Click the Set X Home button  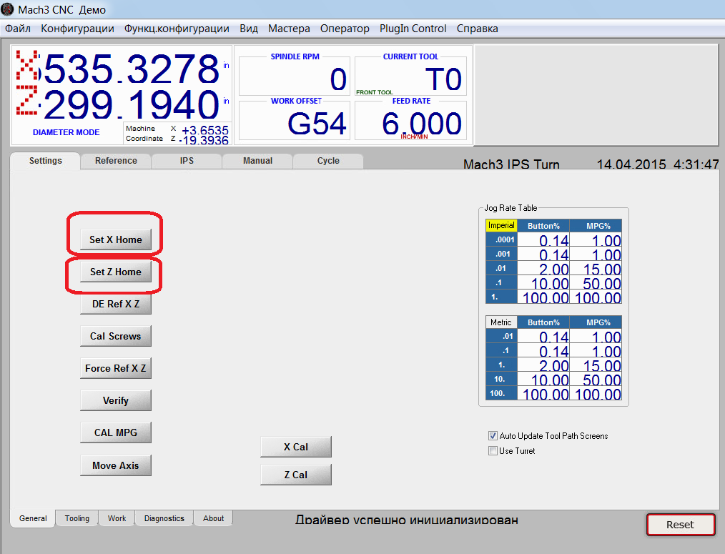point(116,239)
